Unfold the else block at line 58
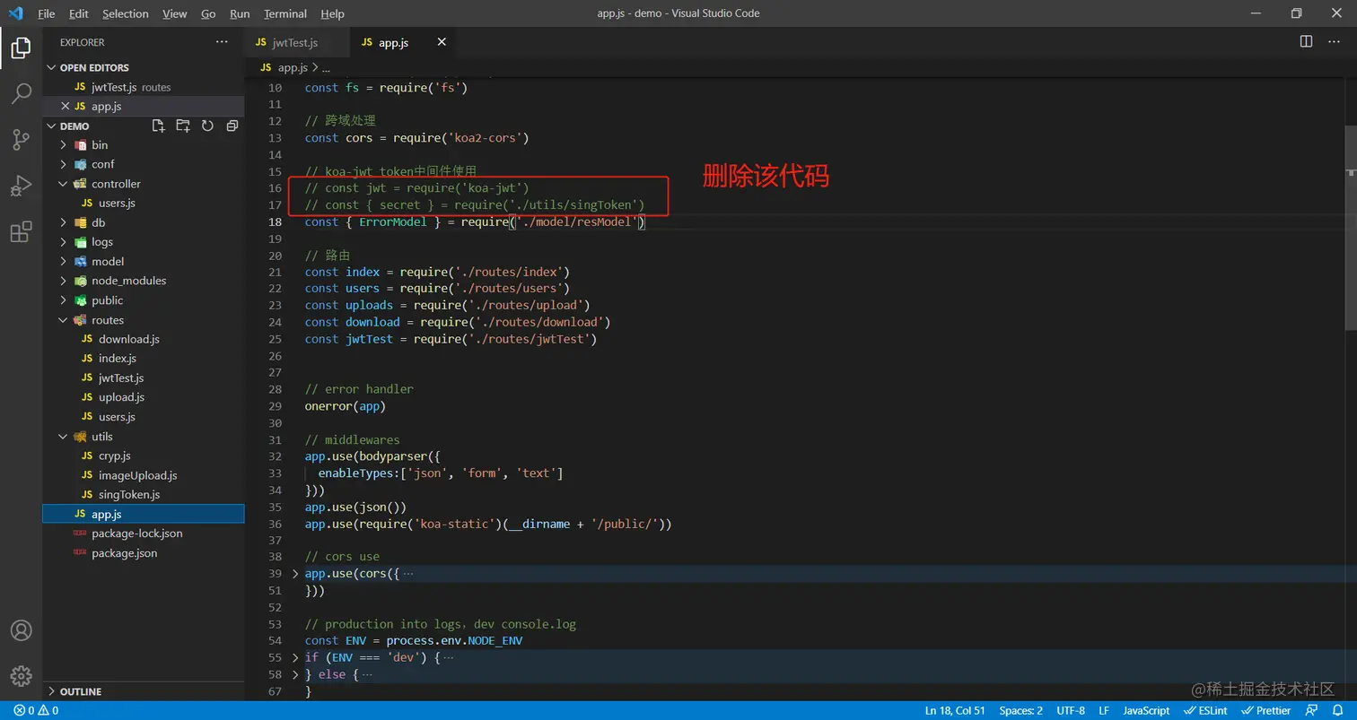This screenshot has width=1357, height=720. 295,674
